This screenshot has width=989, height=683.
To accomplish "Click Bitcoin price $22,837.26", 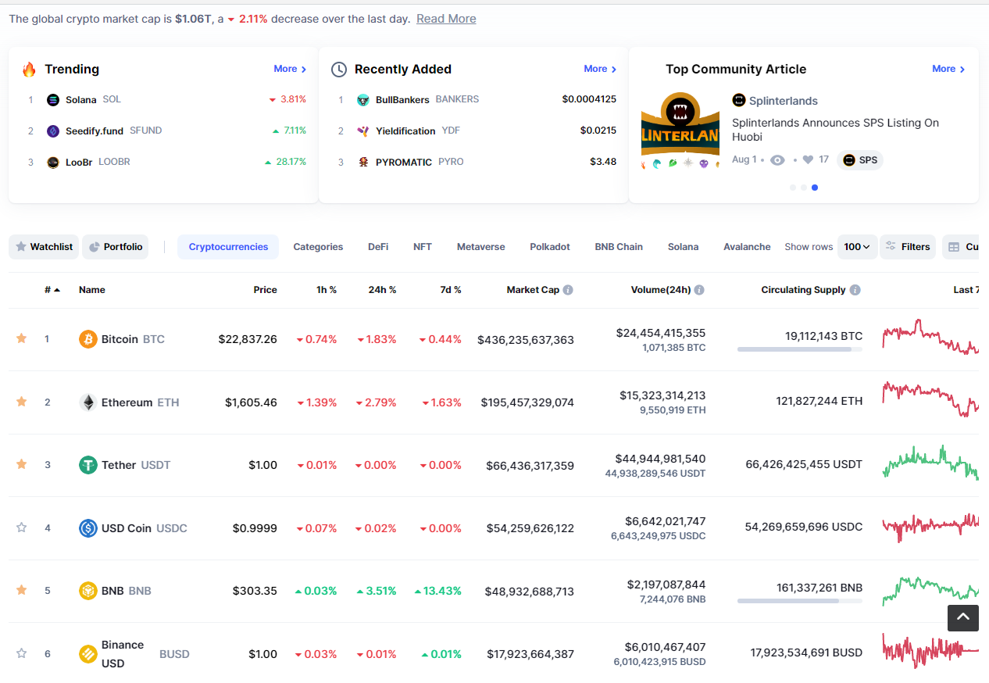I will [x=248, y=339].
